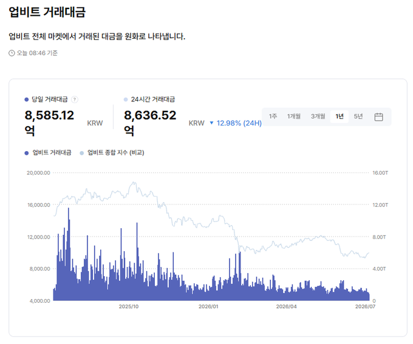Screen dimensions: 413x344
Task: Click the blue down-triangle before 12.98%
Action: [211, 123]
